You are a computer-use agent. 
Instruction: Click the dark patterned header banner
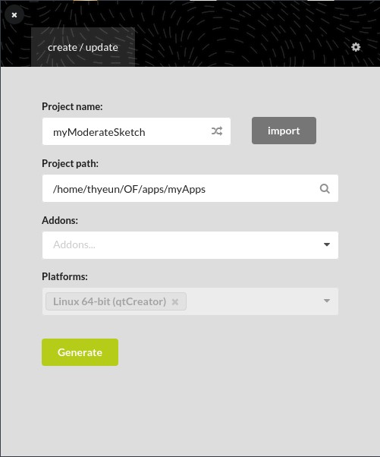pos(242,35)
